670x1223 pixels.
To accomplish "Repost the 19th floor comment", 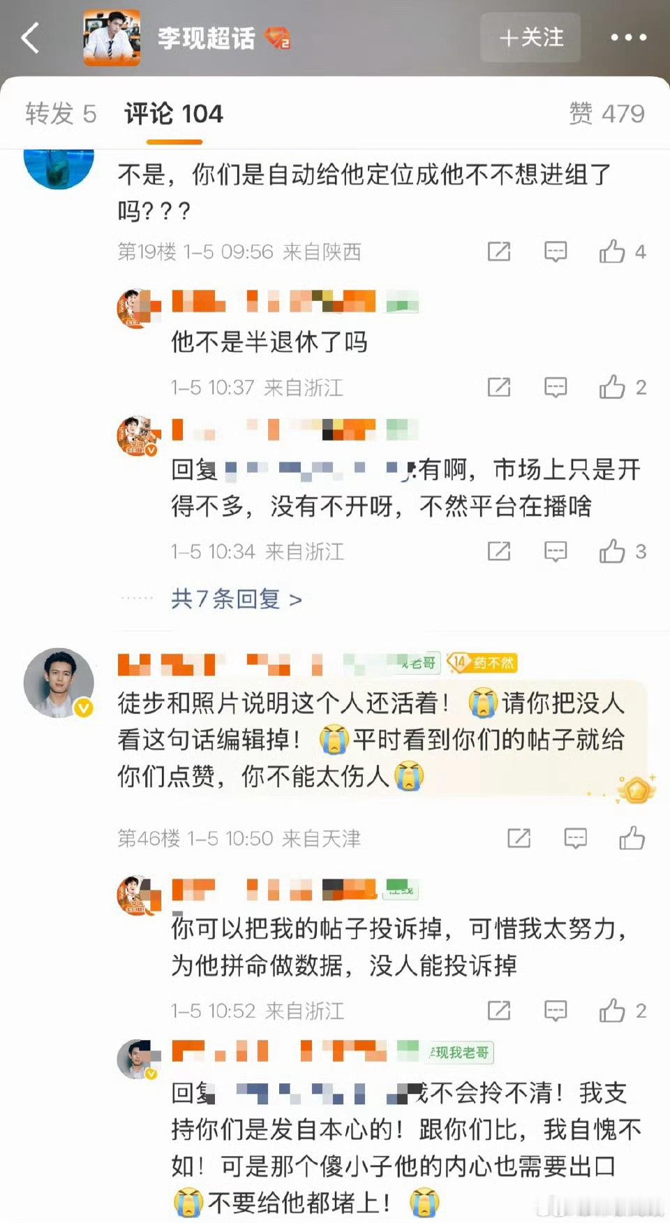I will coord(499,251).
